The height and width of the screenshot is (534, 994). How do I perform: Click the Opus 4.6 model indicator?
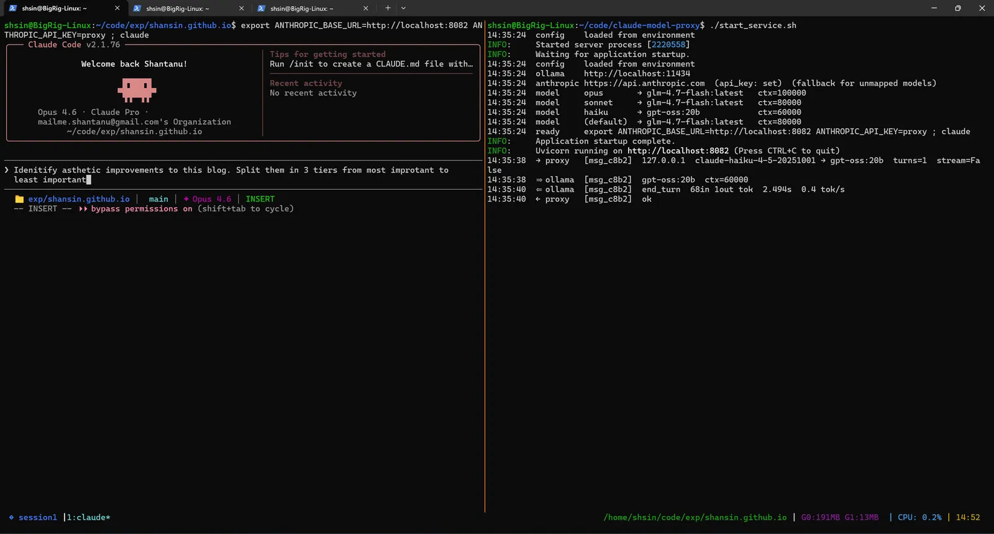207,199
